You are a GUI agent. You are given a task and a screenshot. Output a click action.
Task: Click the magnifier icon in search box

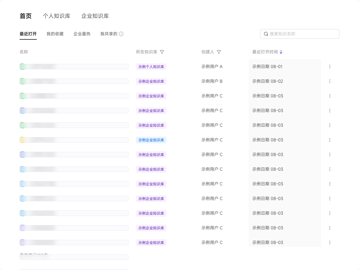(x=266, y=34)
